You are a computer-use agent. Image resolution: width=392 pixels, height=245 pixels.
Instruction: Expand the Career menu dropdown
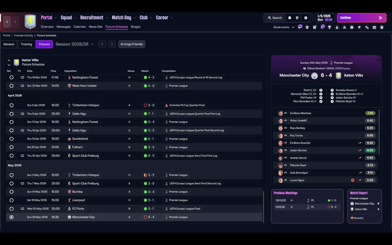click(171, 18)
